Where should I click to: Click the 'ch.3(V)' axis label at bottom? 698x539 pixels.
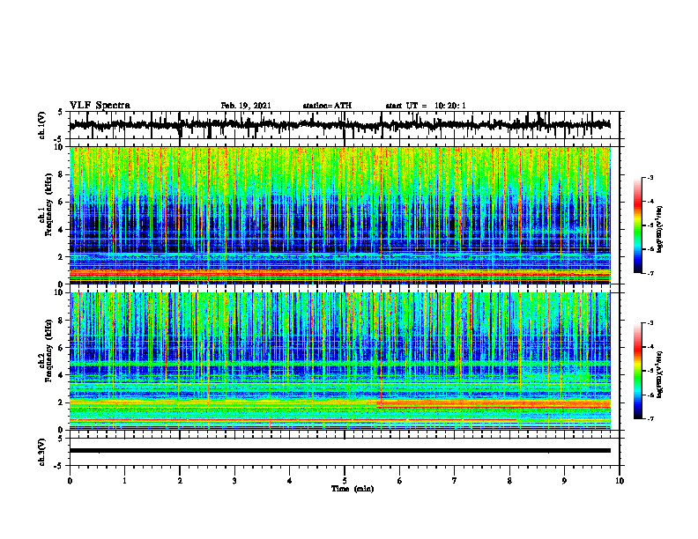point(42,452)
